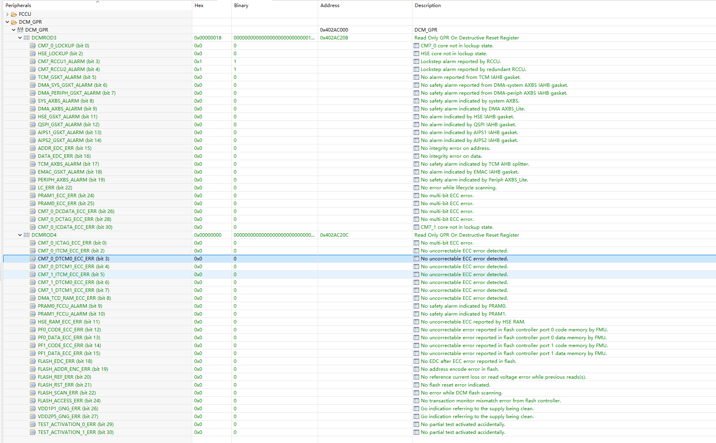Click description icon for No integrity error on address

point(416,148)
